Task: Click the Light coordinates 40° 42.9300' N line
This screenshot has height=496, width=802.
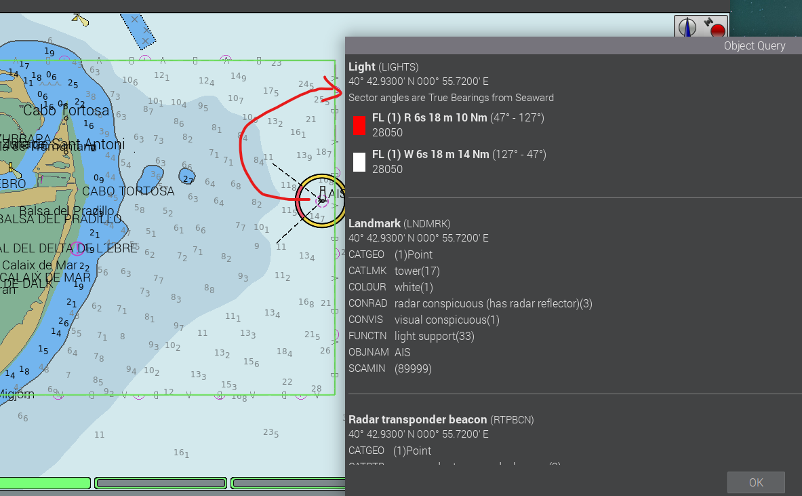Action: pyautogui.click(x=418, y=81)
